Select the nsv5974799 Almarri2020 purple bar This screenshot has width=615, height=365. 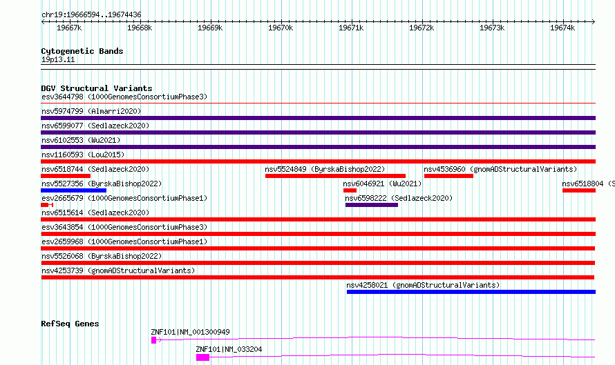pyautogui.click(x=318, y=118)
